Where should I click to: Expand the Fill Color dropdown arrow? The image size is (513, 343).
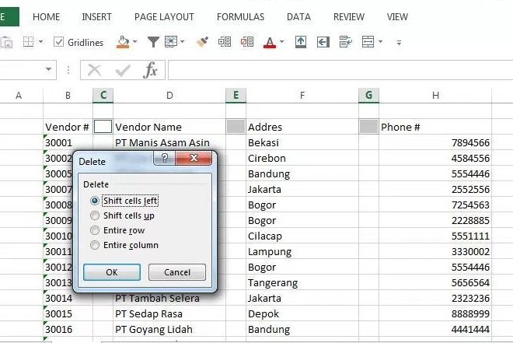tap(134, 42)
